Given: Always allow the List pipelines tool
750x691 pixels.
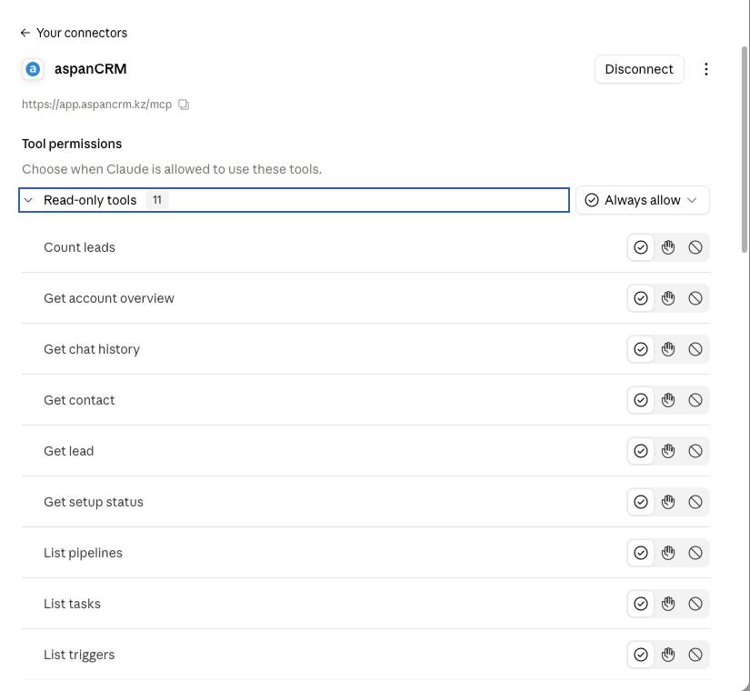Looking at the screenshot, I should [x=641, y=553].
